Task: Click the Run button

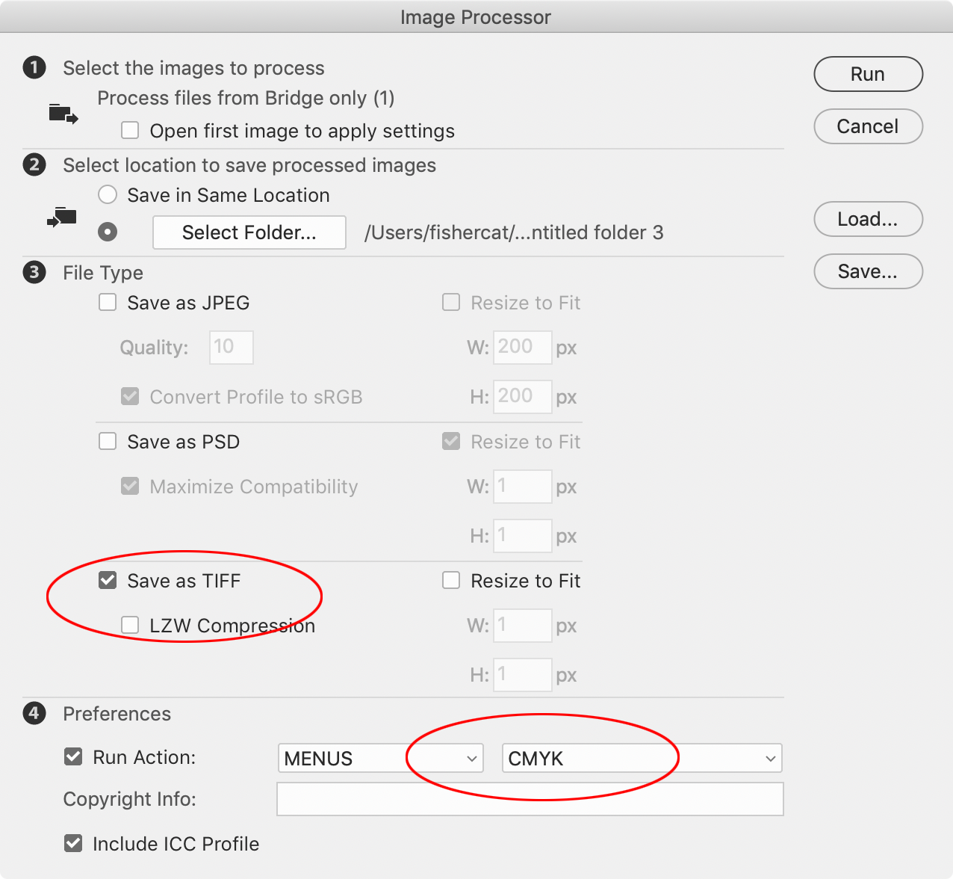Action: click(x=868, y=74)
